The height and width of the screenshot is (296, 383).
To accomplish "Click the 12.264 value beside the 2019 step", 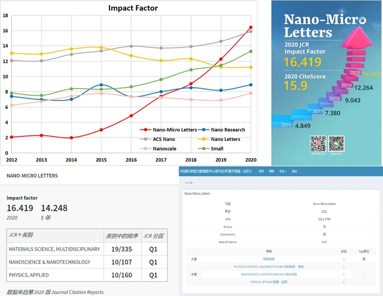I will coord(363,87).
